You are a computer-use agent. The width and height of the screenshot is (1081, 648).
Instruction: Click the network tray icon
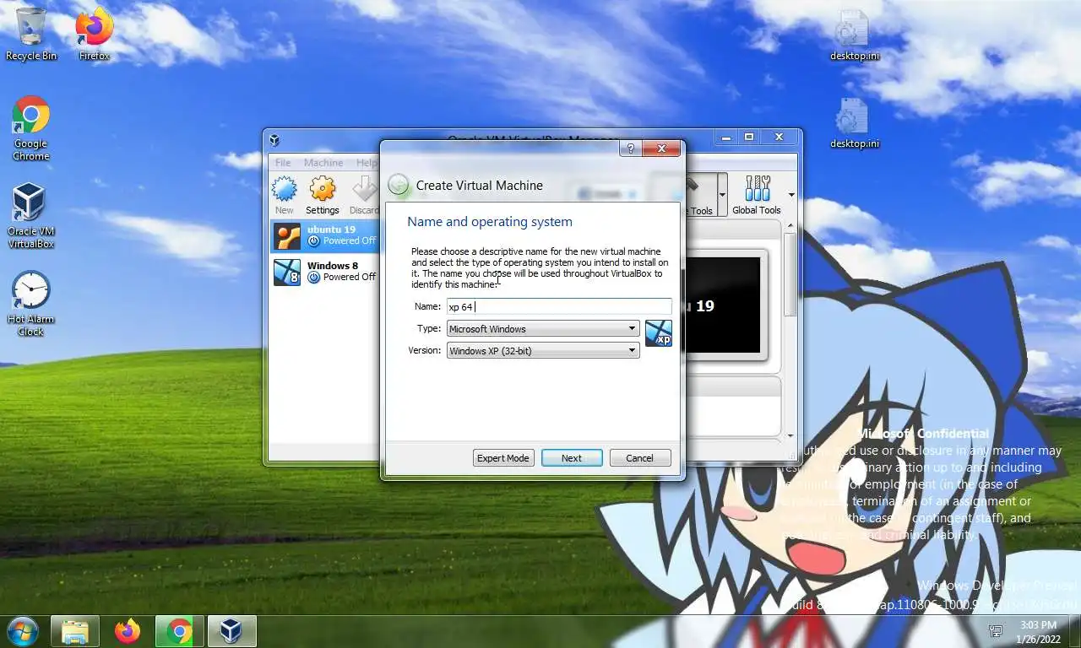point(996,631)
